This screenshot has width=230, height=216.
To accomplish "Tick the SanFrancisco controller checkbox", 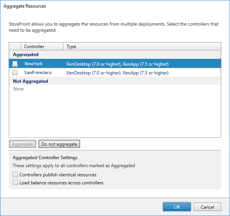I will click(x=15, y=73).
